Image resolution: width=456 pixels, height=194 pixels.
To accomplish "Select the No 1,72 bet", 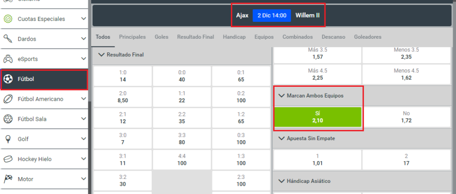I will pyautogui.click(x=406, y=117).
